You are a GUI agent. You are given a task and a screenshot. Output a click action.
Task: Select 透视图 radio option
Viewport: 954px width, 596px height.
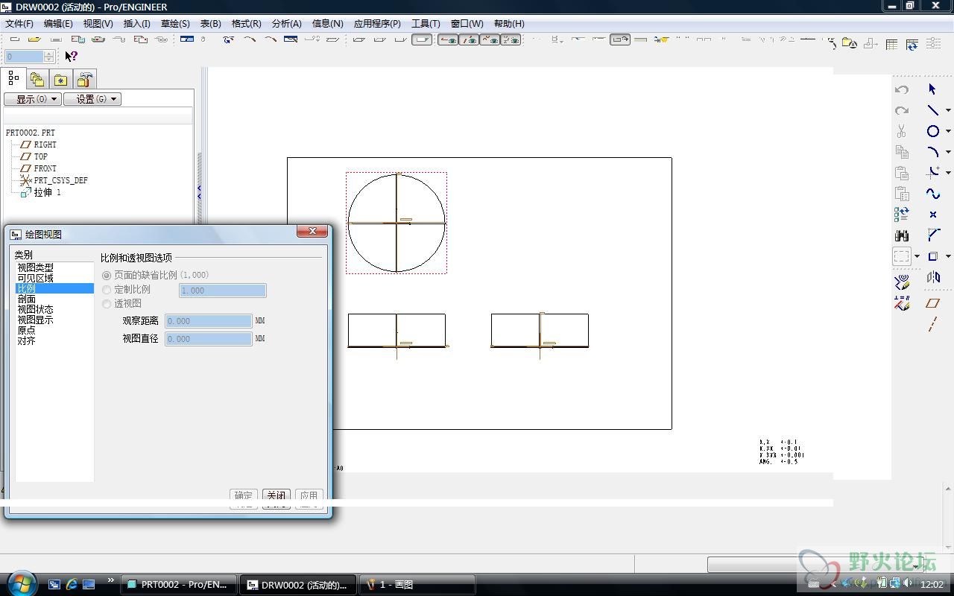(x=107, y=304)
